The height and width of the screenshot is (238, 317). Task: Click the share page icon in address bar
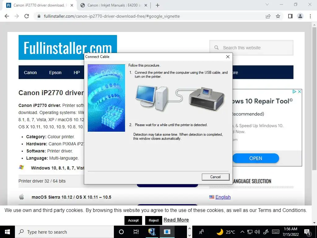pos(268,16)
